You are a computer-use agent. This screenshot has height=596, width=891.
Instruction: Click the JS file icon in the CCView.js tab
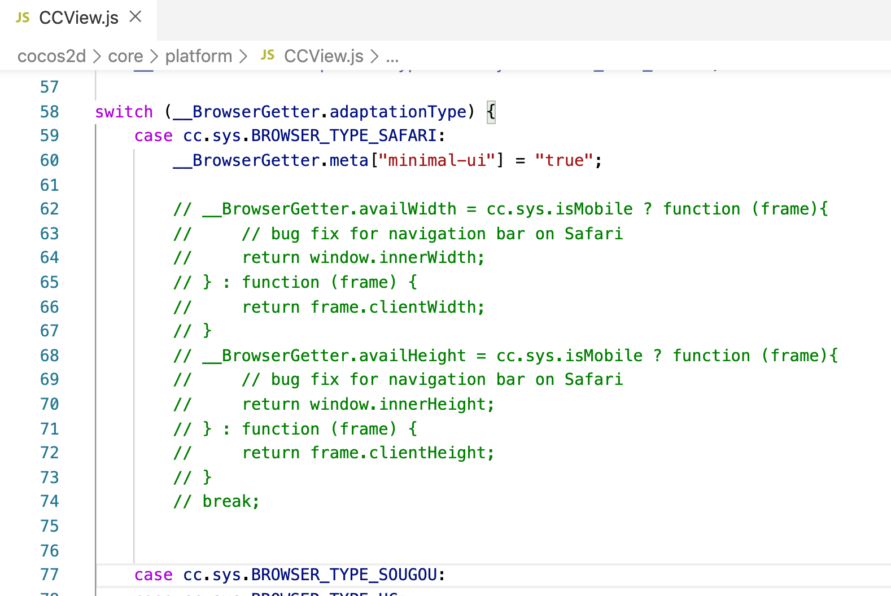click(x=23, y=17)
